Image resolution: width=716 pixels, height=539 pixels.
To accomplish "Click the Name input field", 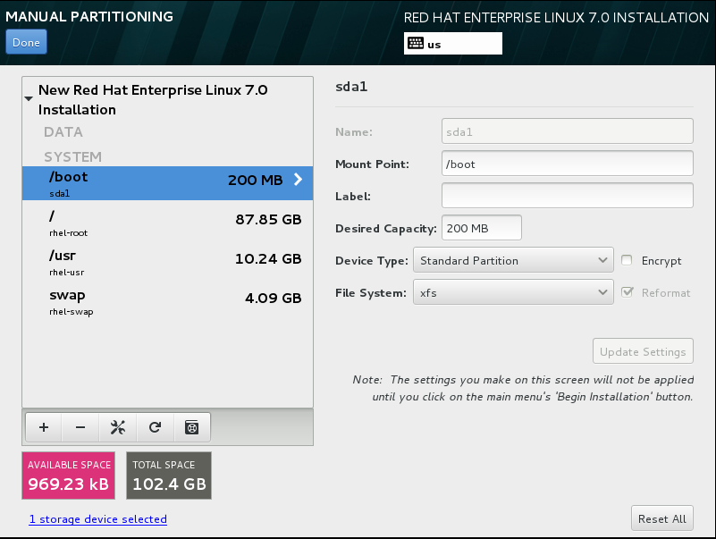I will point(567,131).
